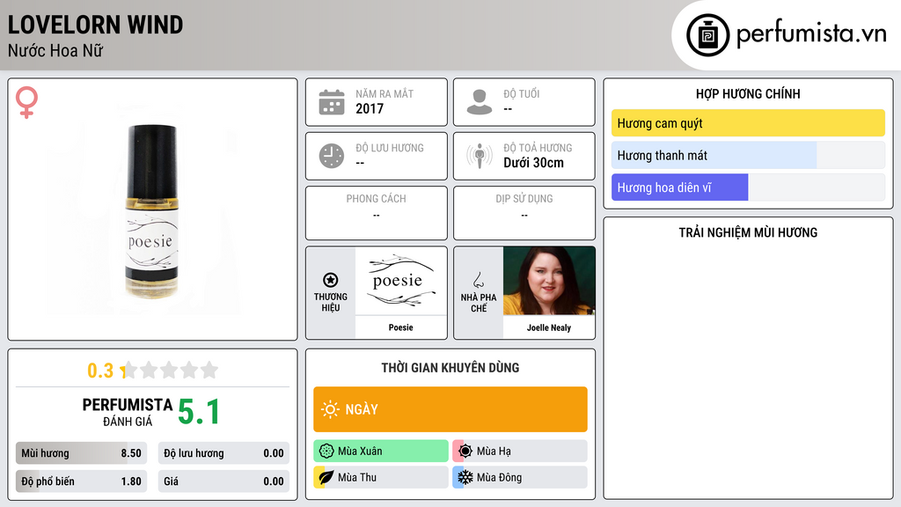Click the ĐỘ TUỔI label
The image size is (901, 507).
click(522, 93)
